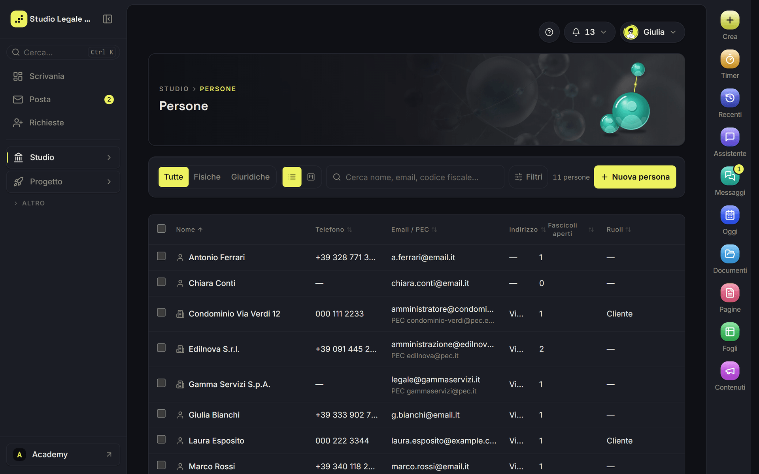Open the Oggi calendar icon
Screen dimensions: 759x474
tap(730, 215)
